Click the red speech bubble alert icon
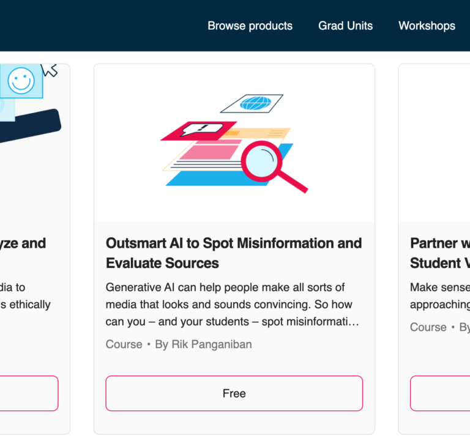470x444 pixels. (199, 130)
